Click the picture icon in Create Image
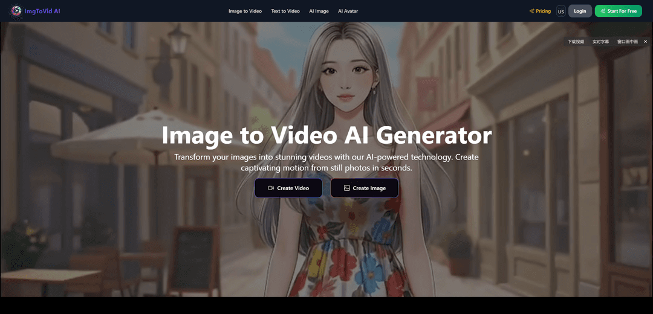This screenshot has width=653, height=314. (346, 188)
